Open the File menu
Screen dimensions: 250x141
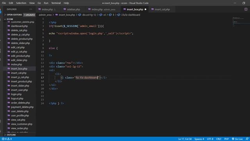[4, 3]
